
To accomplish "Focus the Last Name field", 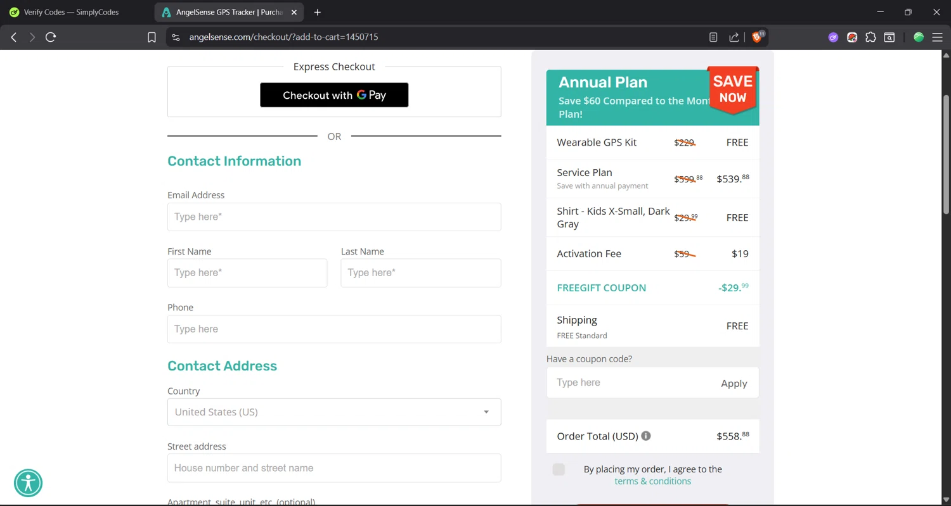I will pyautogui.click(x=421, y=273).
